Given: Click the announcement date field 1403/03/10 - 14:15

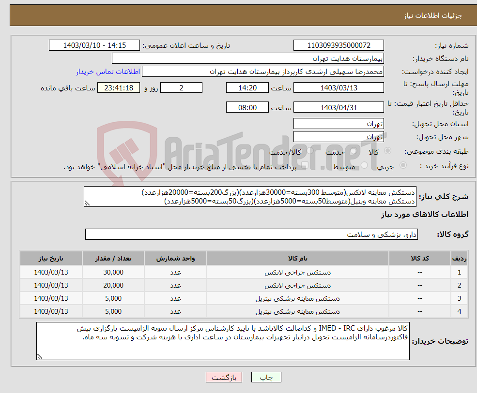Looking at the screenshot, I should 94,45.
